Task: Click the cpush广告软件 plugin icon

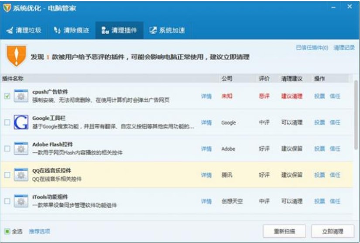Action: point(21,96)
